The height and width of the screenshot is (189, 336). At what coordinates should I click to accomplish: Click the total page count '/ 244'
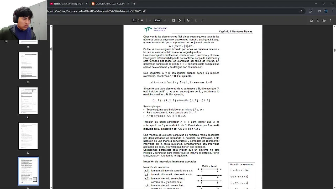[x=140, y=20]
